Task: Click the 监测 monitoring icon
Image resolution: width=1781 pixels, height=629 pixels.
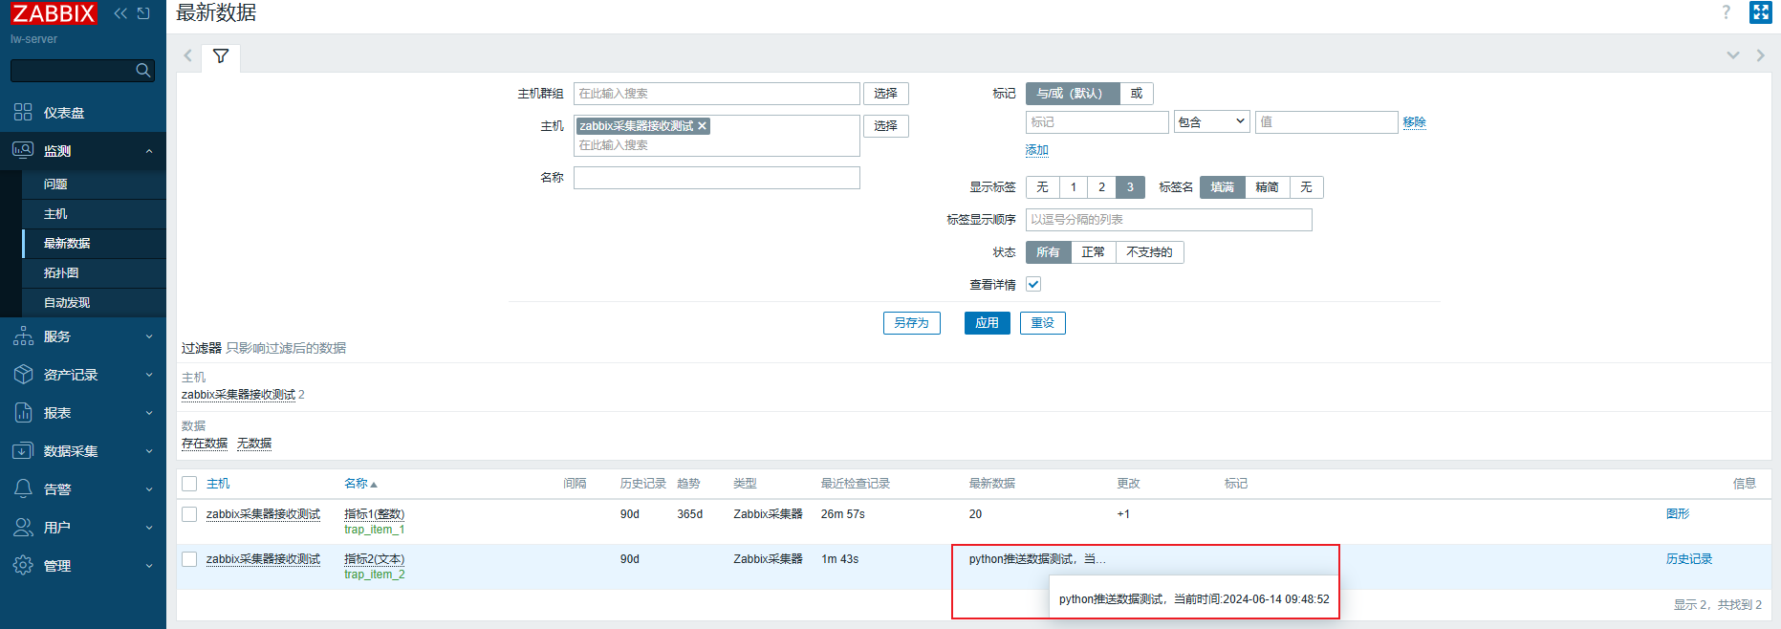Action: click(x=23, y=150)
